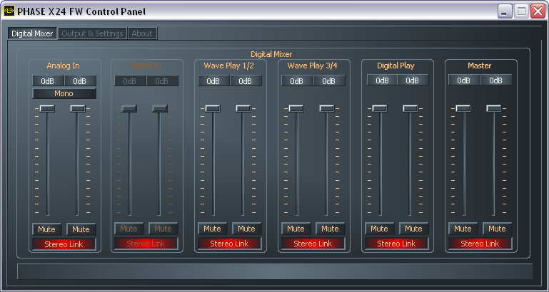Viewport: 549px width, 292px height.
Task: Click the left Digital In Mute button
Action: tap(129, 229)
